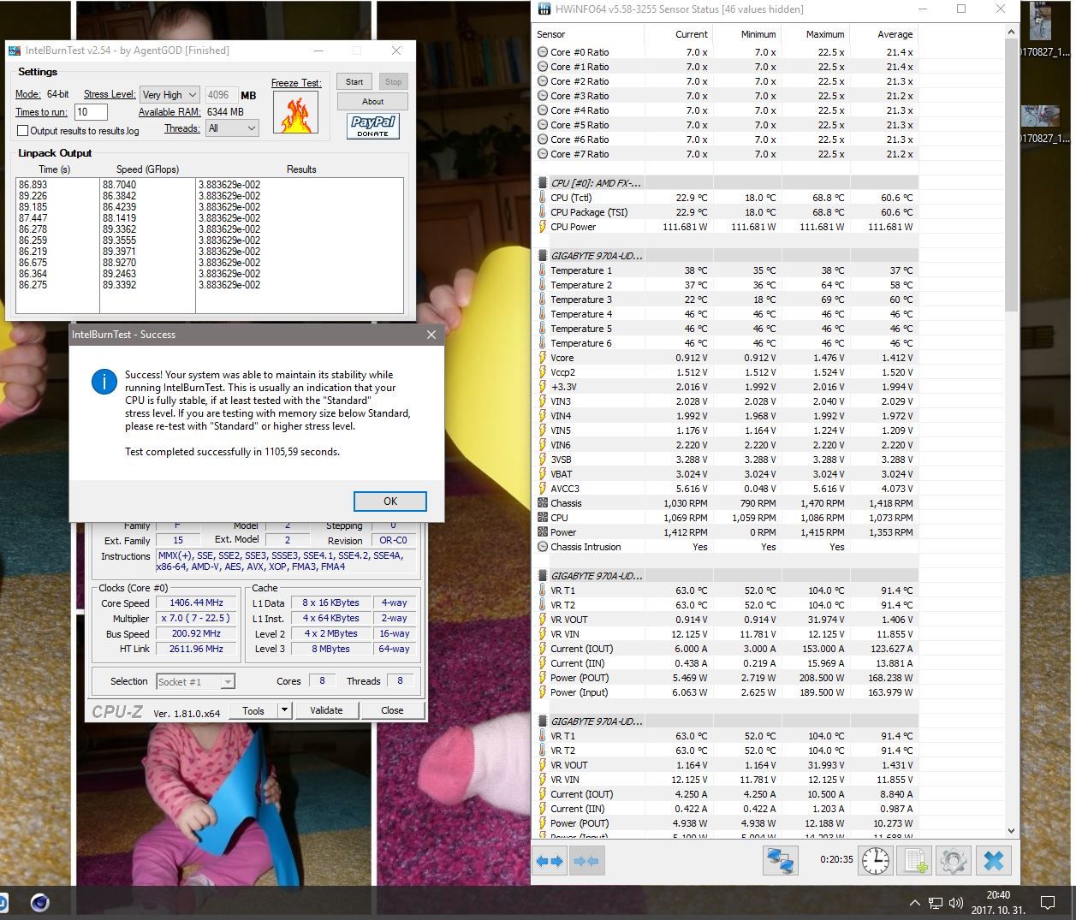Click the lightning icon beside Vcore

coord(542,358)
